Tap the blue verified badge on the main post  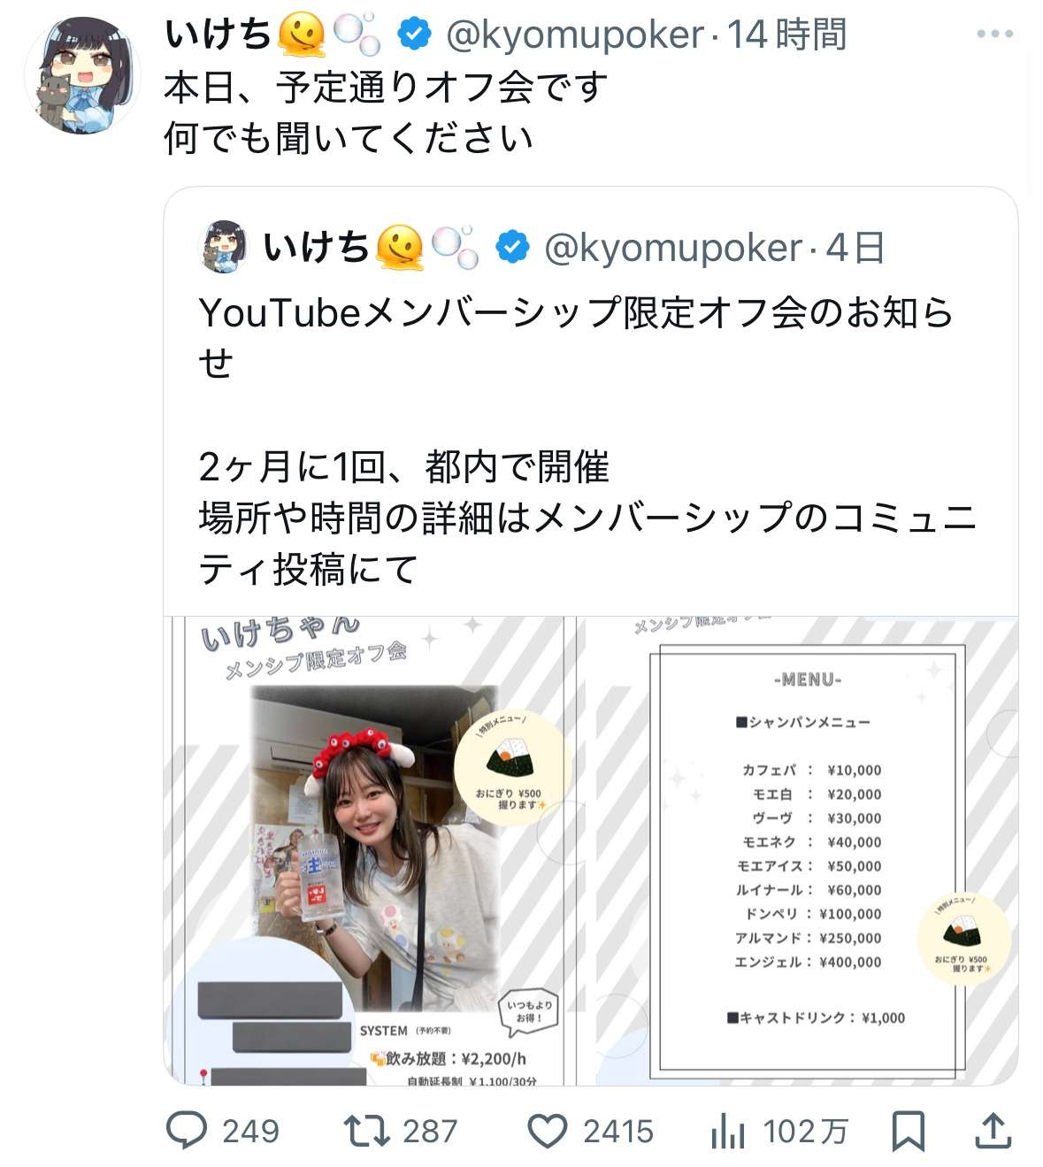click(414, 35)
